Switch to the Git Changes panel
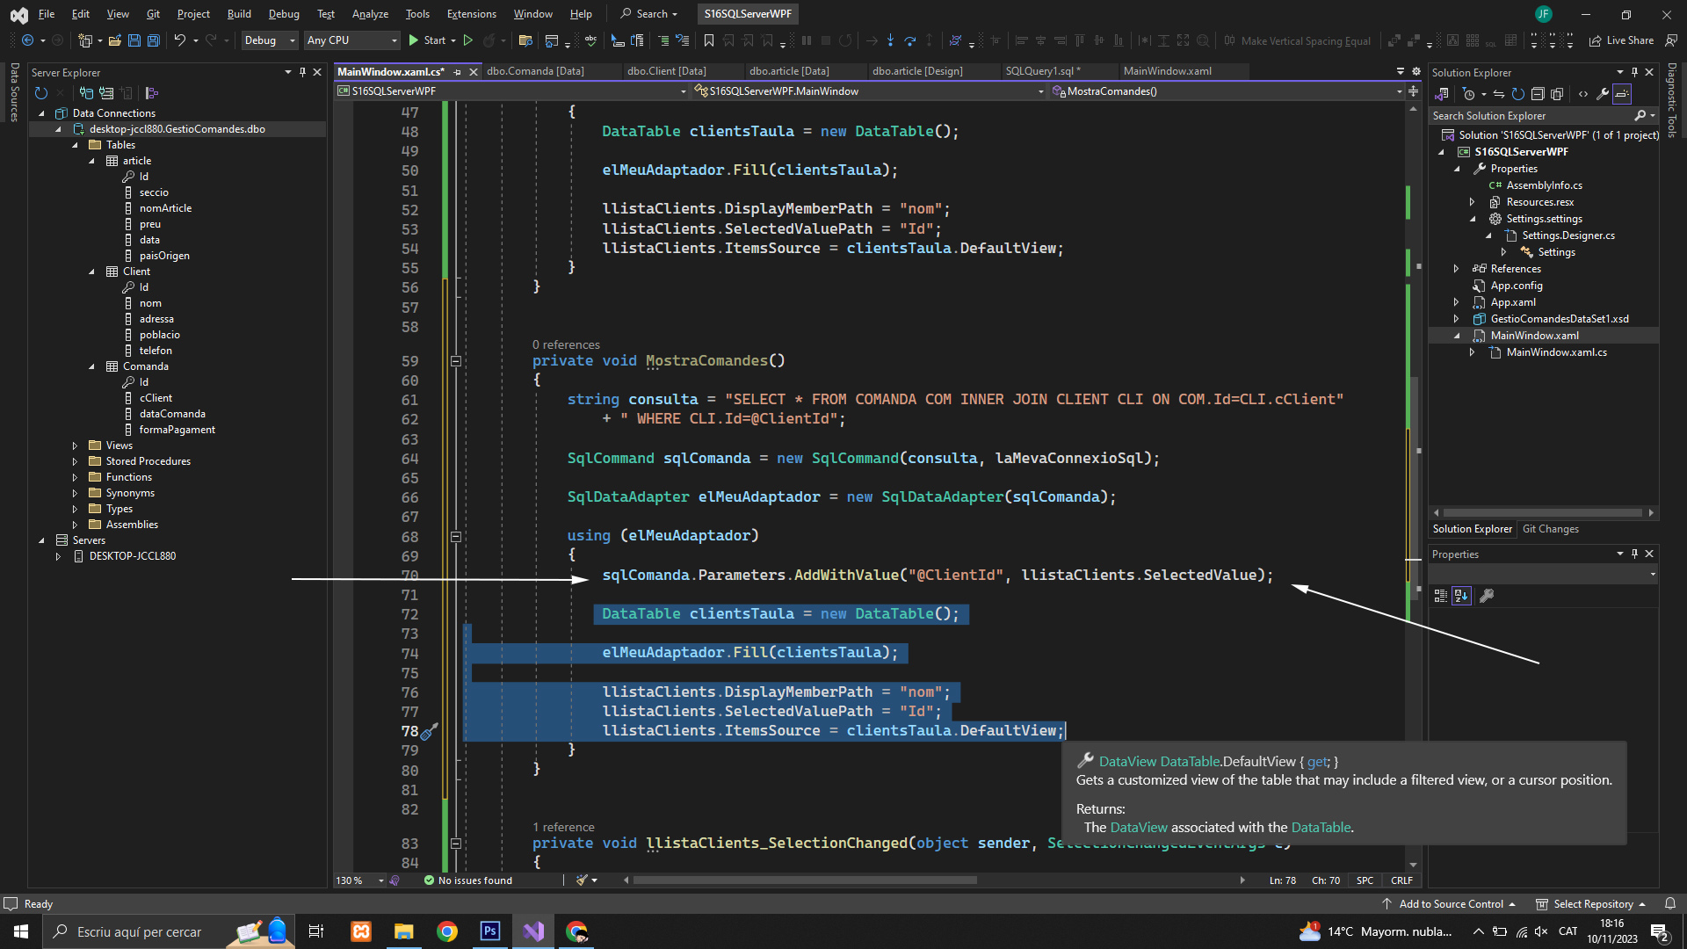Screen dimensions: 1687x949 click(x=1550, y=529)
